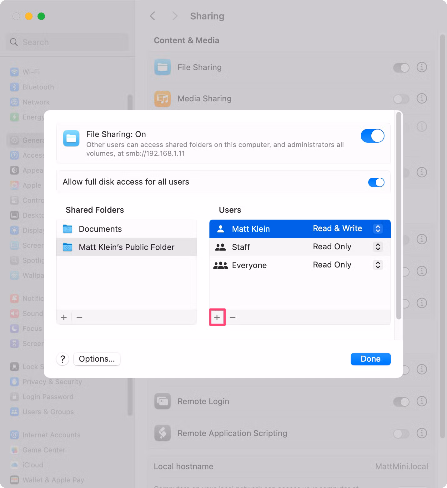Image resolution: width=447 pixels, height=488 pixels.
Task: Click the dialog's vertical scrollbar
Action: [x=399, y=216]
